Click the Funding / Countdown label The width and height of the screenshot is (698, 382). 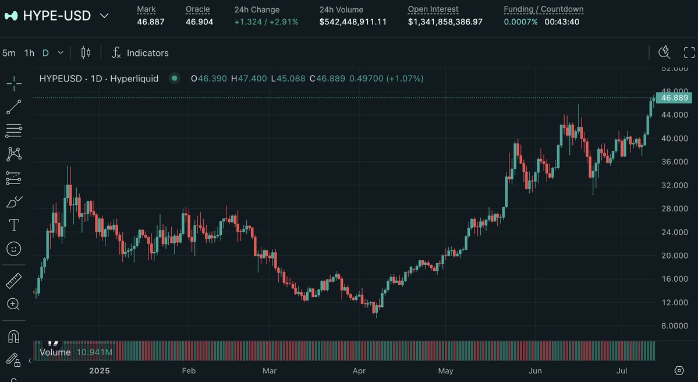(544, 9)
